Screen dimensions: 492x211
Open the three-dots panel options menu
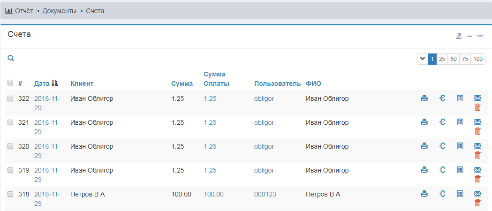480,36
